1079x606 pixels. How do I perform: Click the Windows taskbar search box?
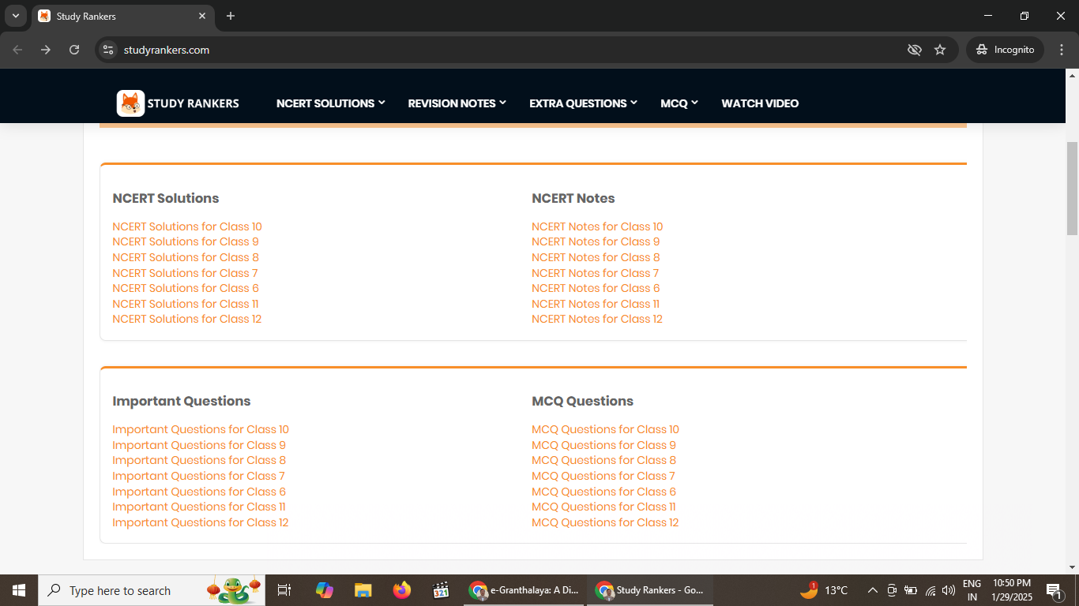pyautogui.click(x=152, y=590)
